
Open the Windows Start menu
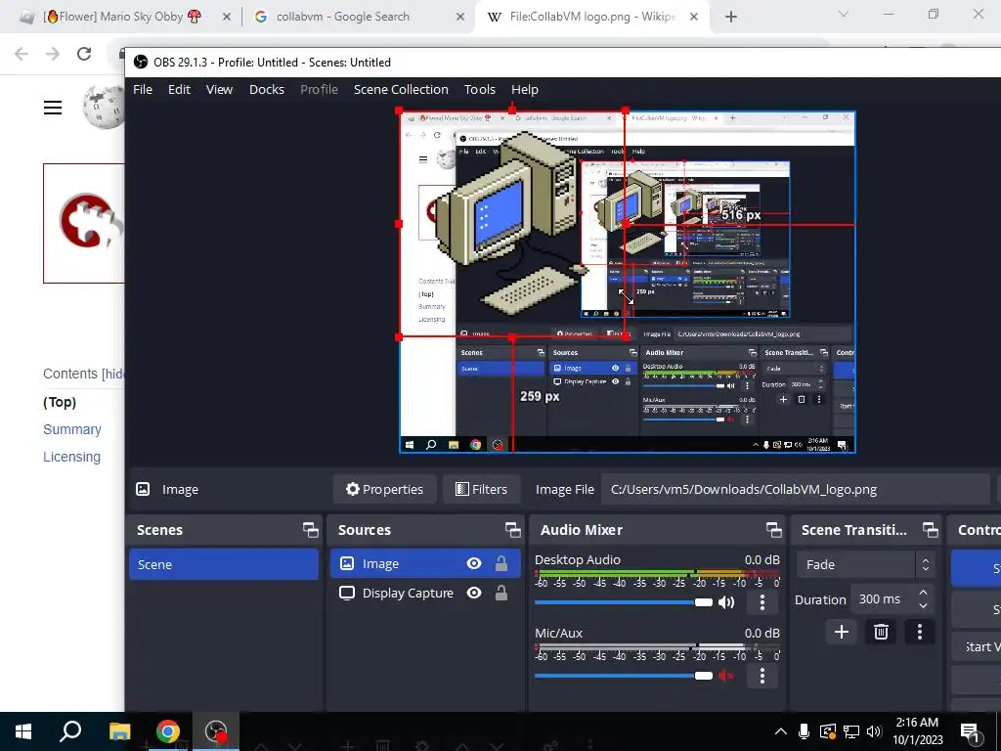(x=23, y=731)
